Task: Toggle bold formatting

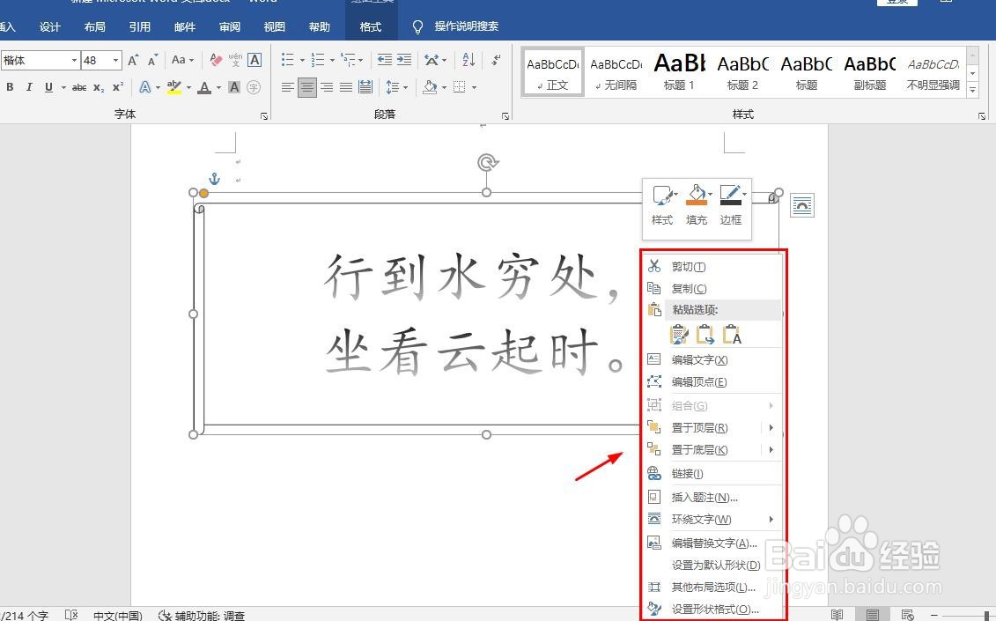Action: pyautogui.click(x=10, y=87)
